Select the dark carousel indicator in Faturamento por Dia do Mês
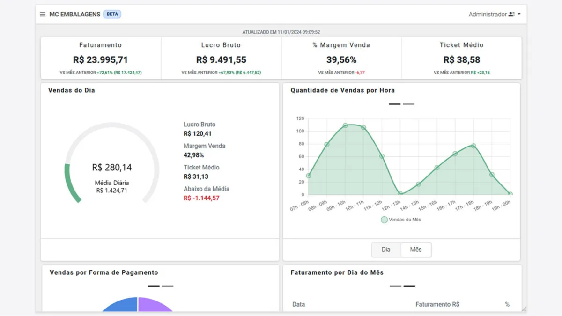 pyautogui.click(x=409, y=286)
